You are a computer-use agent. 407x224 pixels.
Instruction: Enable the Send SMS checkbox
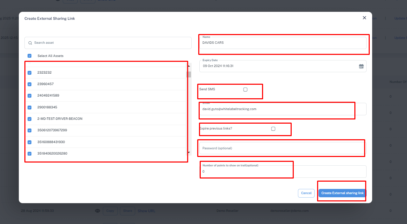[x=245, y=90]
